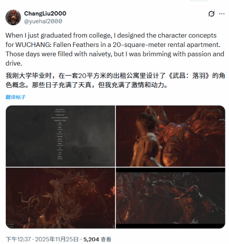Open the top-left credits screenshot image
This screenshot has height=244, width=229.
tap(60, 136)
